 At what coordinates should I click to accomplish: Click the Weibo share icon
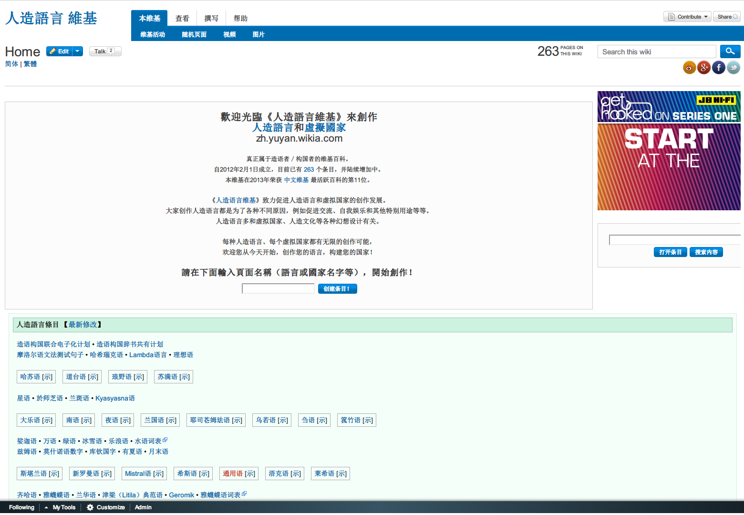point(689,68)
